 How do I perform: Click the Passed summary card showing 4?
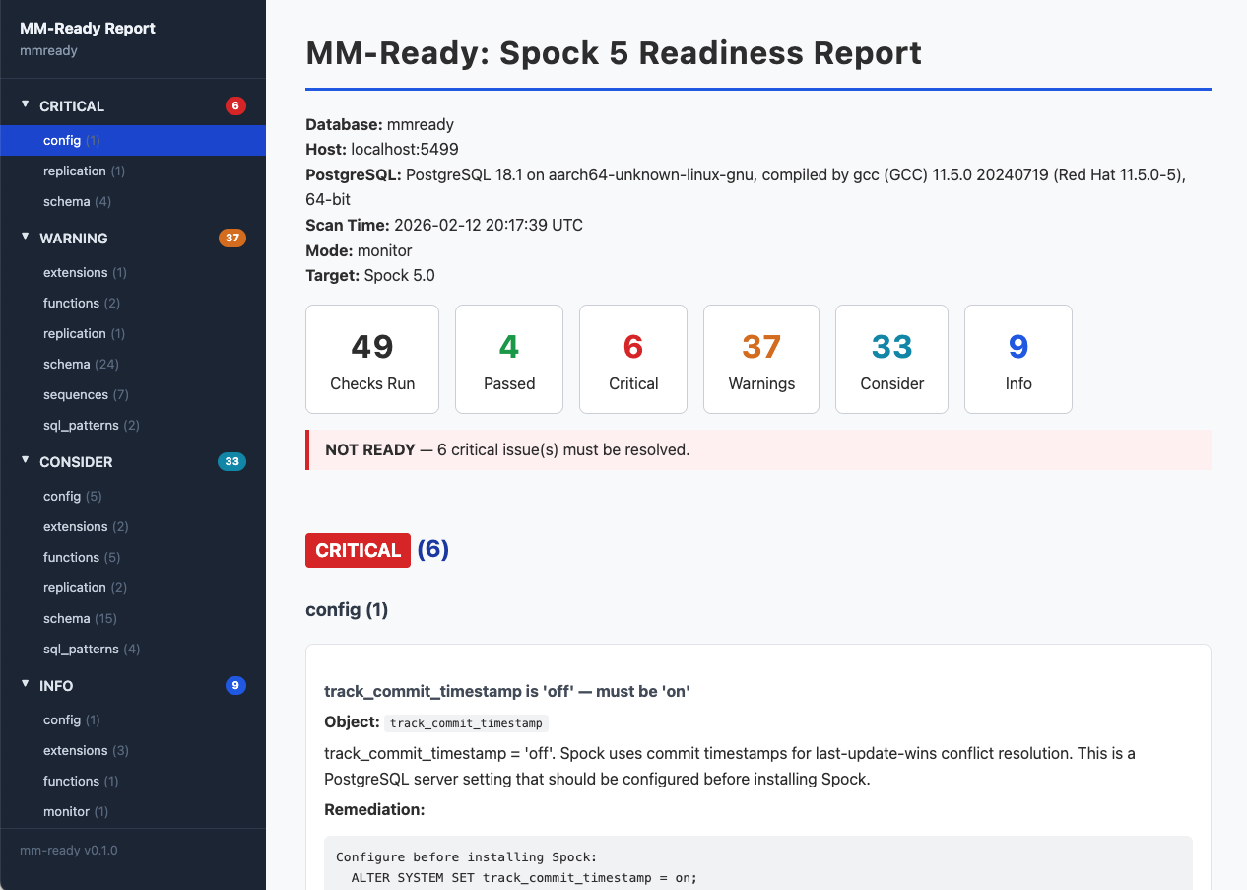click(509, 359)
